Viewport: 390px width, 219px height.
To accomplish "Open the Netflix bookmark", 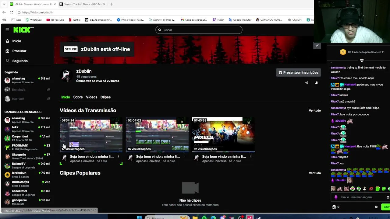I will coord(75,20).
